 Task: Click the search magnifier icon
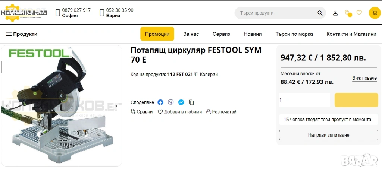pyautogui.click(x=320, y=13)
